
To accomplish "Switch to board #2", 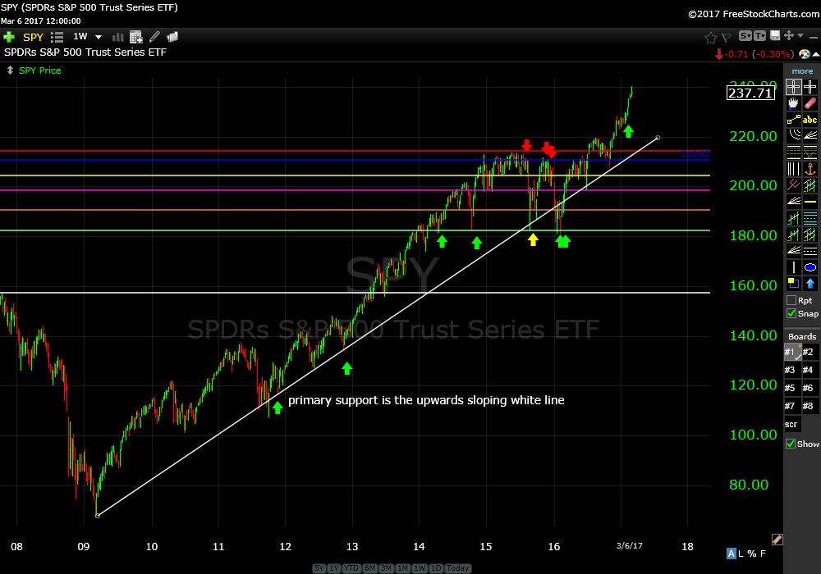I will (x=809, y=352).
